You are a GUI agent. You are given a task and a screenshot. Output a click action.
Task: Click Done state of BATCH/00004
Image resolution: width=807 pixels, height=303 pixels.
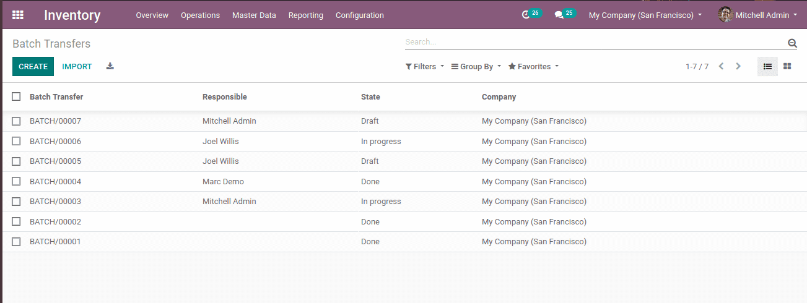[370, 181]
